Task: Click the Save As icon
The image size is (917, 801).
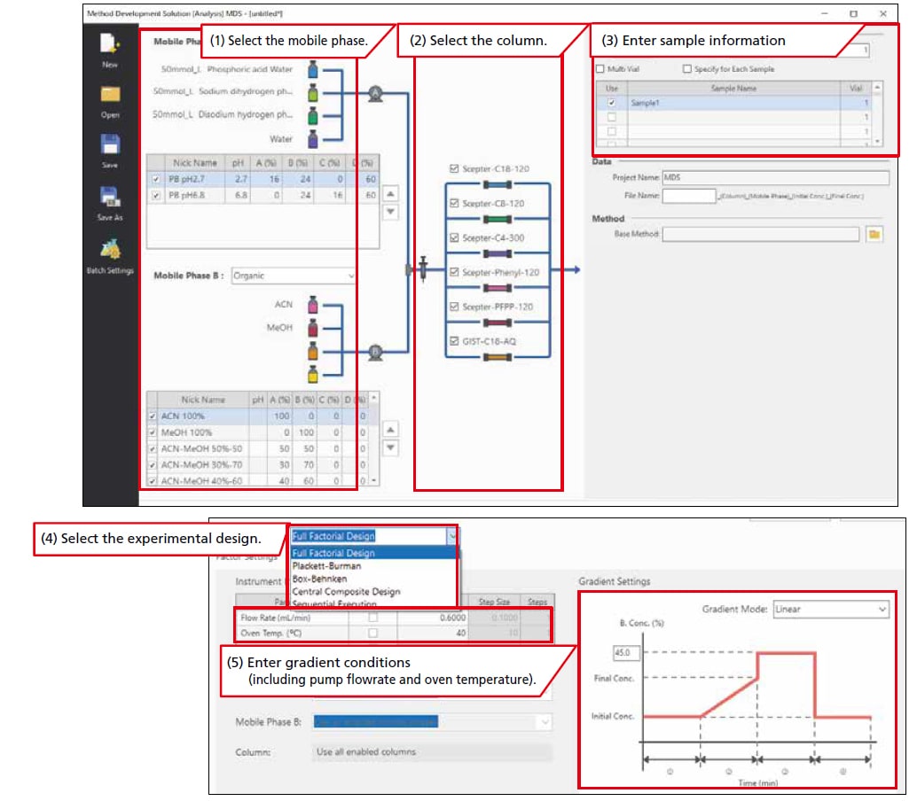Action: point(110,198)
